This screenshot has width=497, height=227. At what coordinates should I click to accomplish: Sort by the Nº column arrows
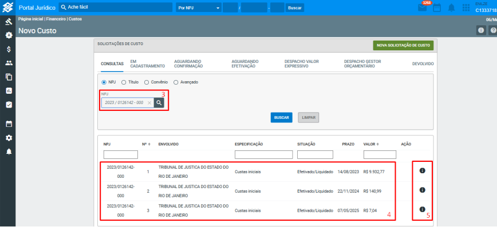[x=149, y=144]
